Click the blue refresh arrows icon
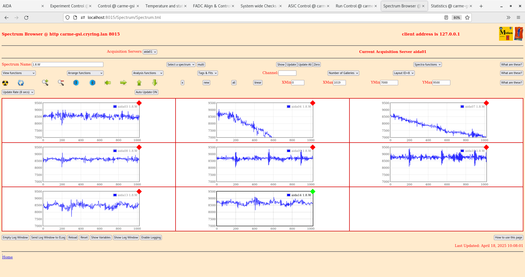Viewport: 525px width, 277px height. [x=21, y=83]
